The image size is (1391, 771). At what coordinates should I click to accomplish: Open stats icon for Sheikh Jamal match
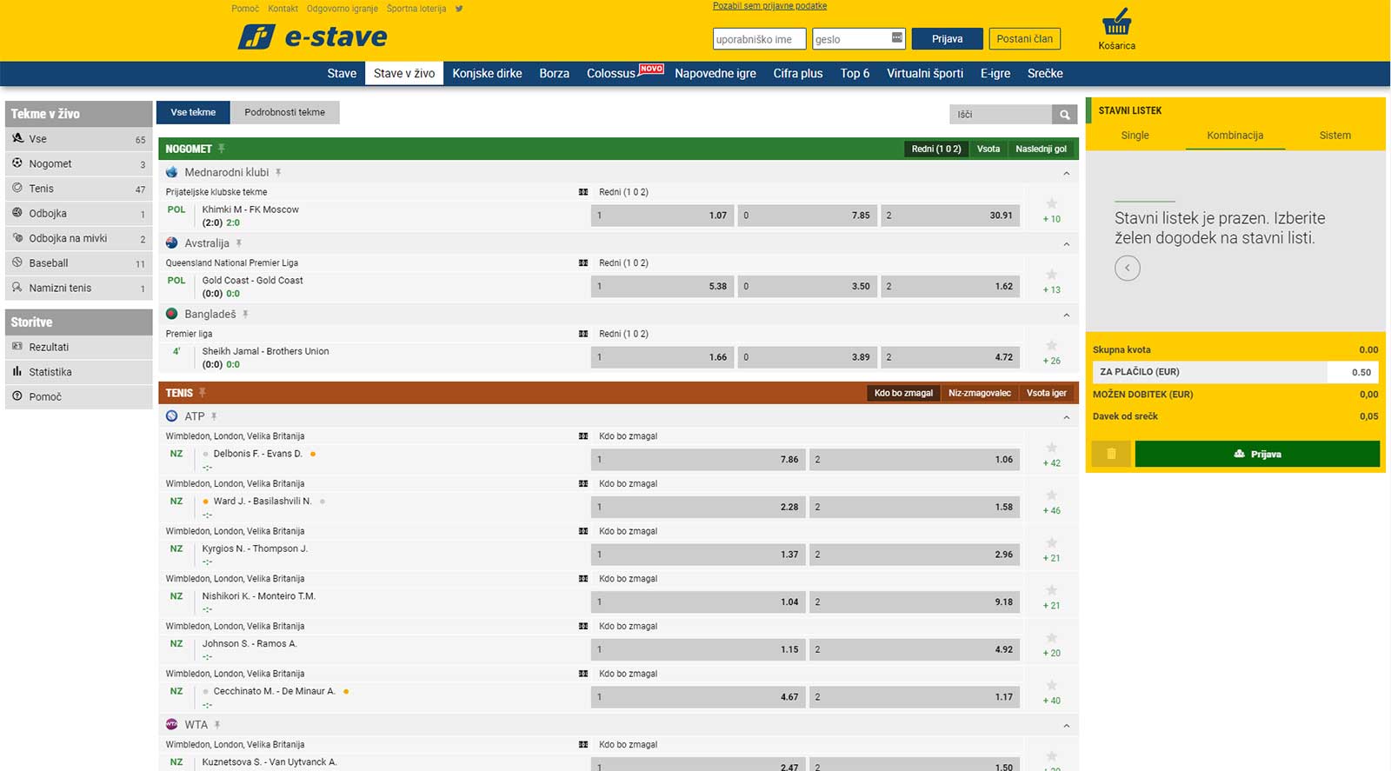tap(583, 334)
